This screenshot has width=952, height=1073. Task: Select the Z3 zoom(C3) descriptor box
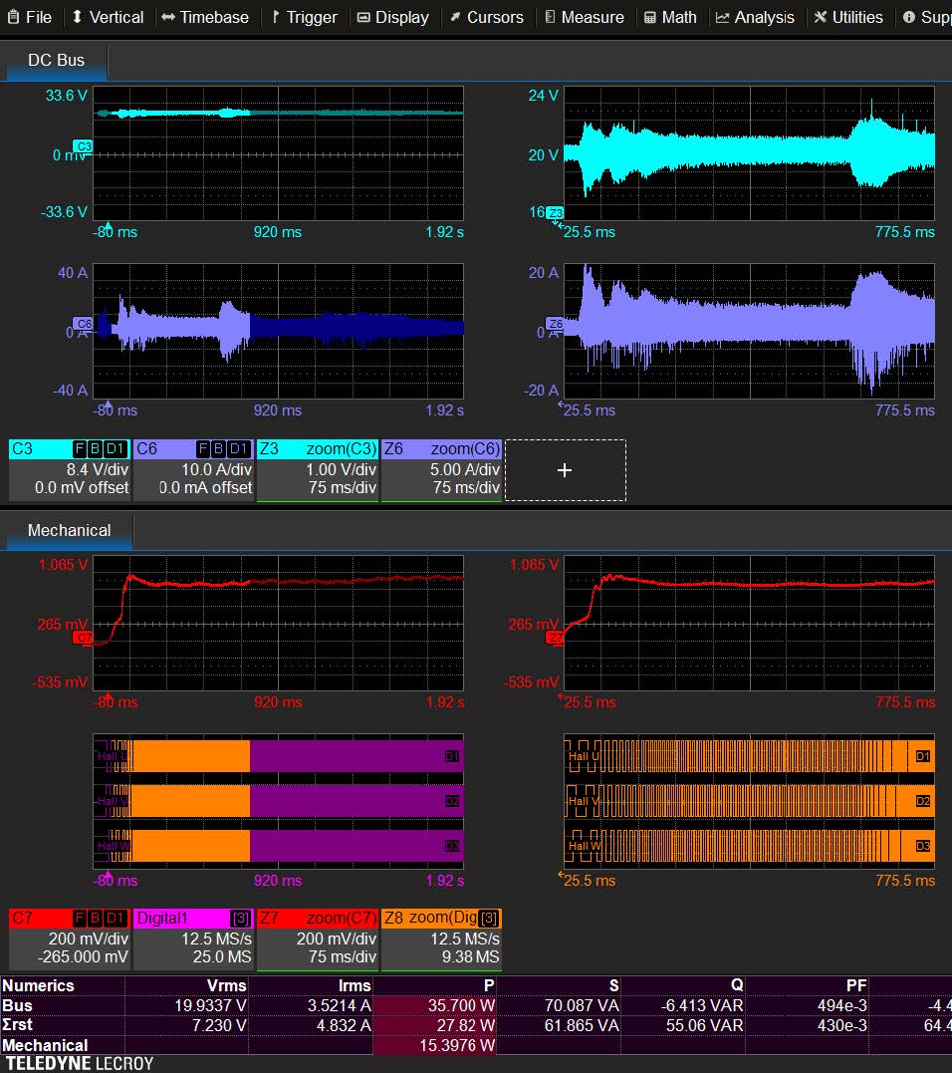(x=318, y=468)
